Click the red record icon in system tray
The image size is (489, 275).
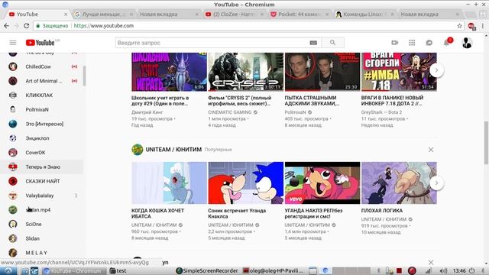click(x=412, y=271)
